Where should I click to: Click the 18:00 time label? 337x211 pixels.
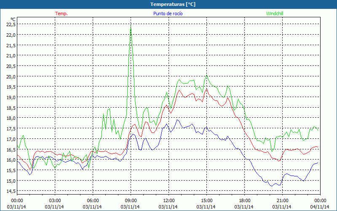click(x=245, y=200)
